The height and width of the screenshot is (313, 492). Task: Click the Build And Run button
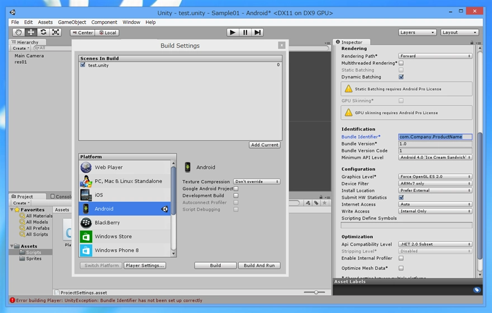point(259,265)
